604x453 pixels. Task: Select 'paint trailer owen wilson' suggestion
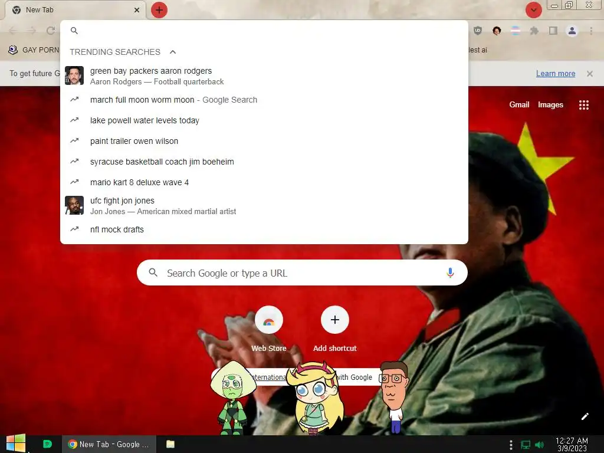[x=264, y=141]
